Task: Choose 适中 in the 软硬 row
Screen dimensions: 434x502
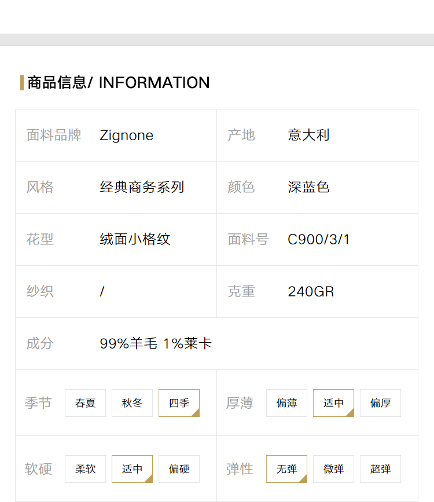Action: 132,468
